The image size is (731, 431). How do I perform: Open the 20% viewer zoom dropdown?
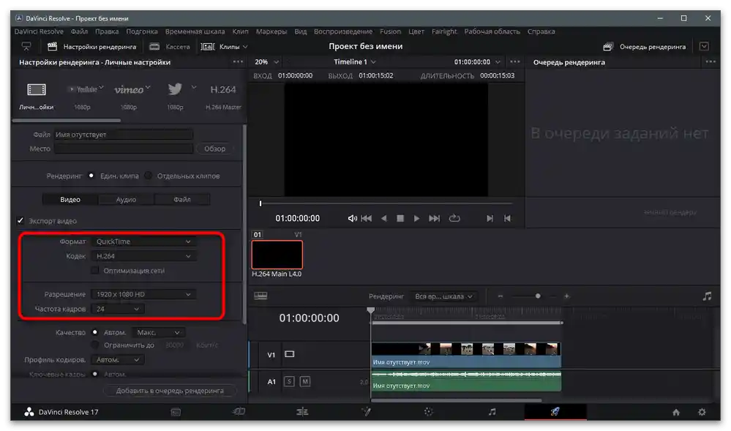coord(266,61)
